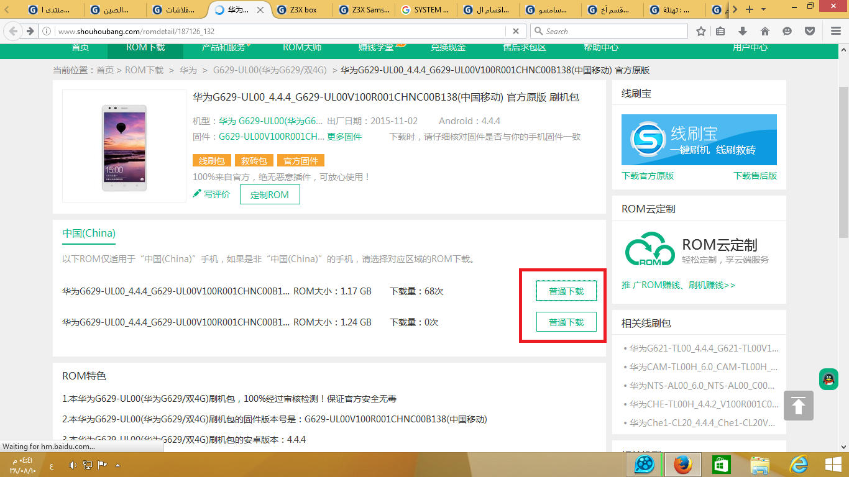Open related ROM 华为CHE-TL00H_4.4.2 link
The image size is (849, 477).
704,404
